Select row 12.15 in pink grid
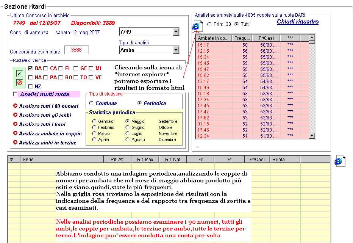Image resolution: width=353 pixels, height=243 pixels. click(x=252, y=51)
